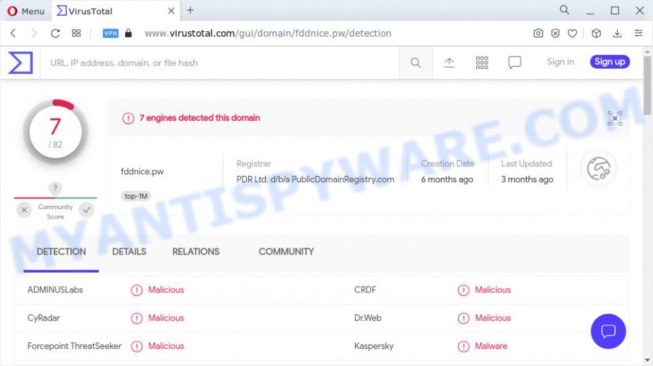
Task: Go back to previous page
Action: (14, 33)
